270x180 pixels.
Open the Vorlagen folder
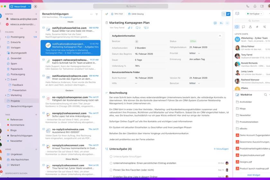coord(15,48)
